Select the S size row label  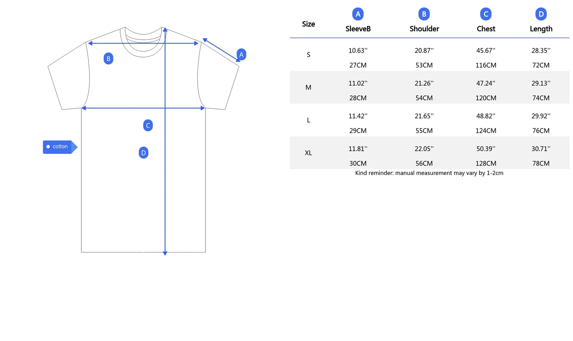[309, 55]
